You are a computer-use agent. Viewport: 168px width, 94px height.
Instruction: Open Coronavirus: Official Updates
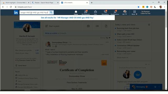(128, 46)
